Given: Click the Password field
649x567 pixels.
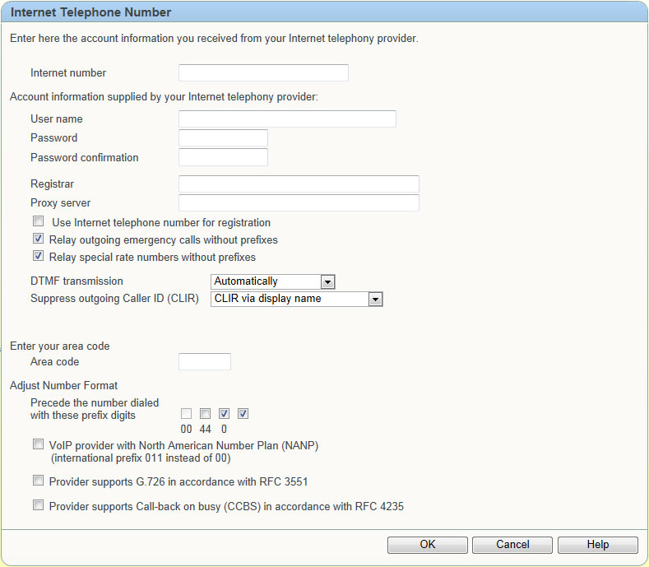Looking at the screenshot, I should [x=223, y=138].
